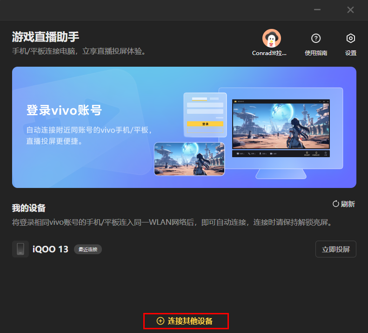Viewport: 368px width, 333px height.
Task: Click the Conrad username label
Action: pyautogui.click(x=269, y=53)
